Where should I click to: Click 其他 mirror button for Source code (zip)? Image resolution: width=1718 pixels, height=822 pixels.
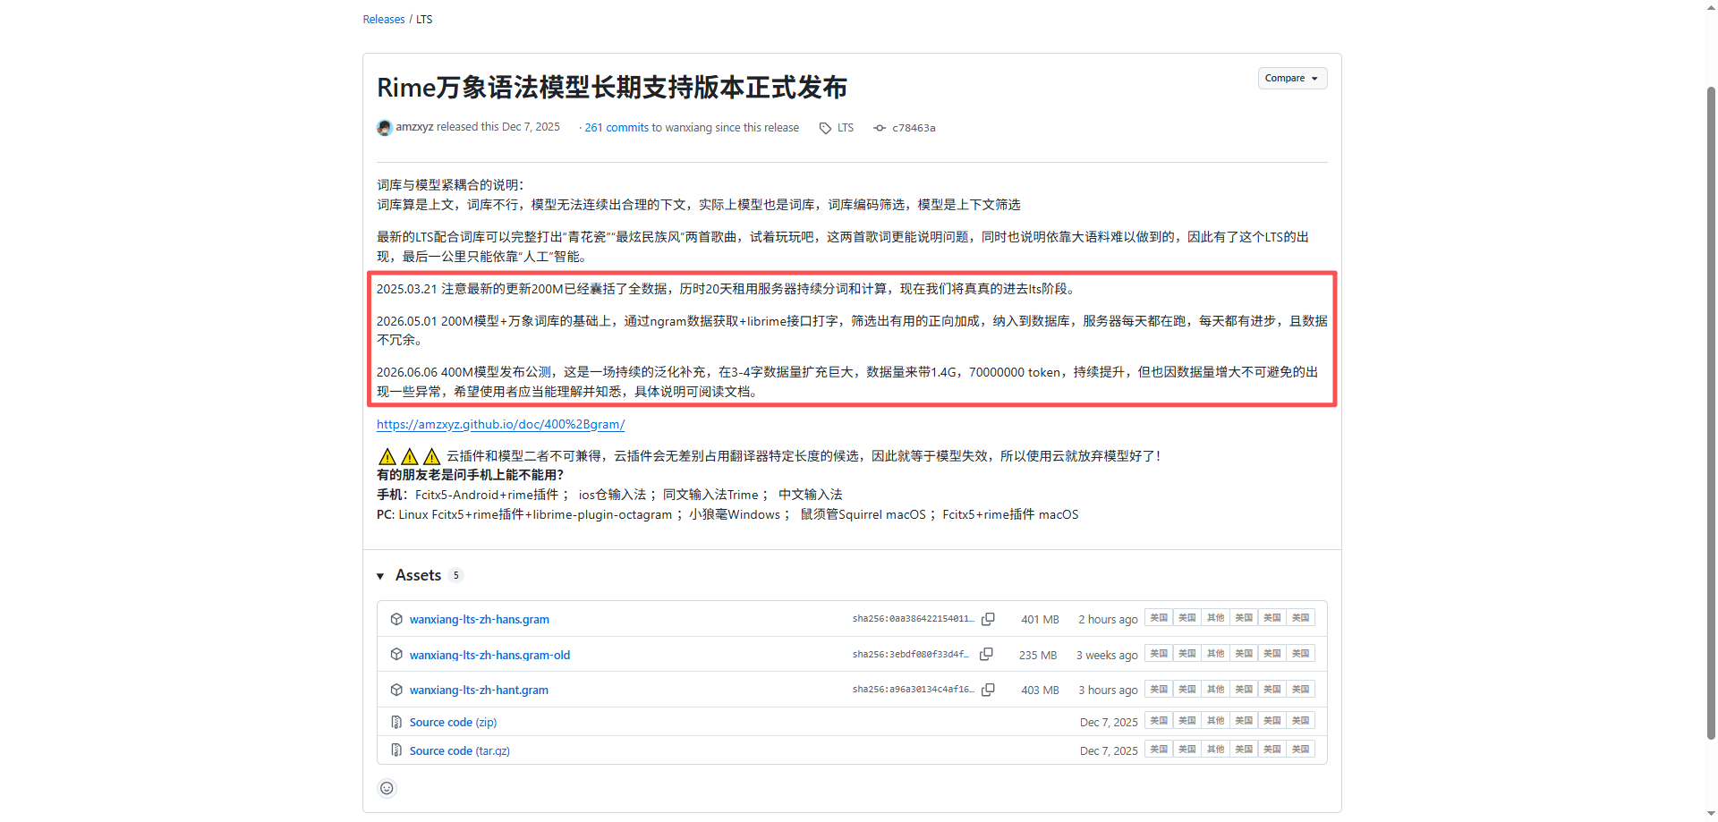tap(1215, 721)
